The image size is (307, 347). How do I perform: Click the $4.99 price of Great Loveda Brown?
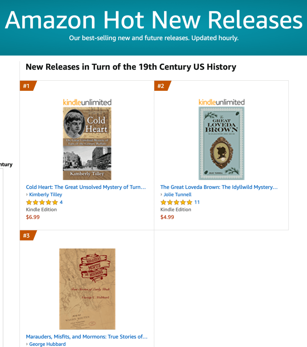click(167, 217)
